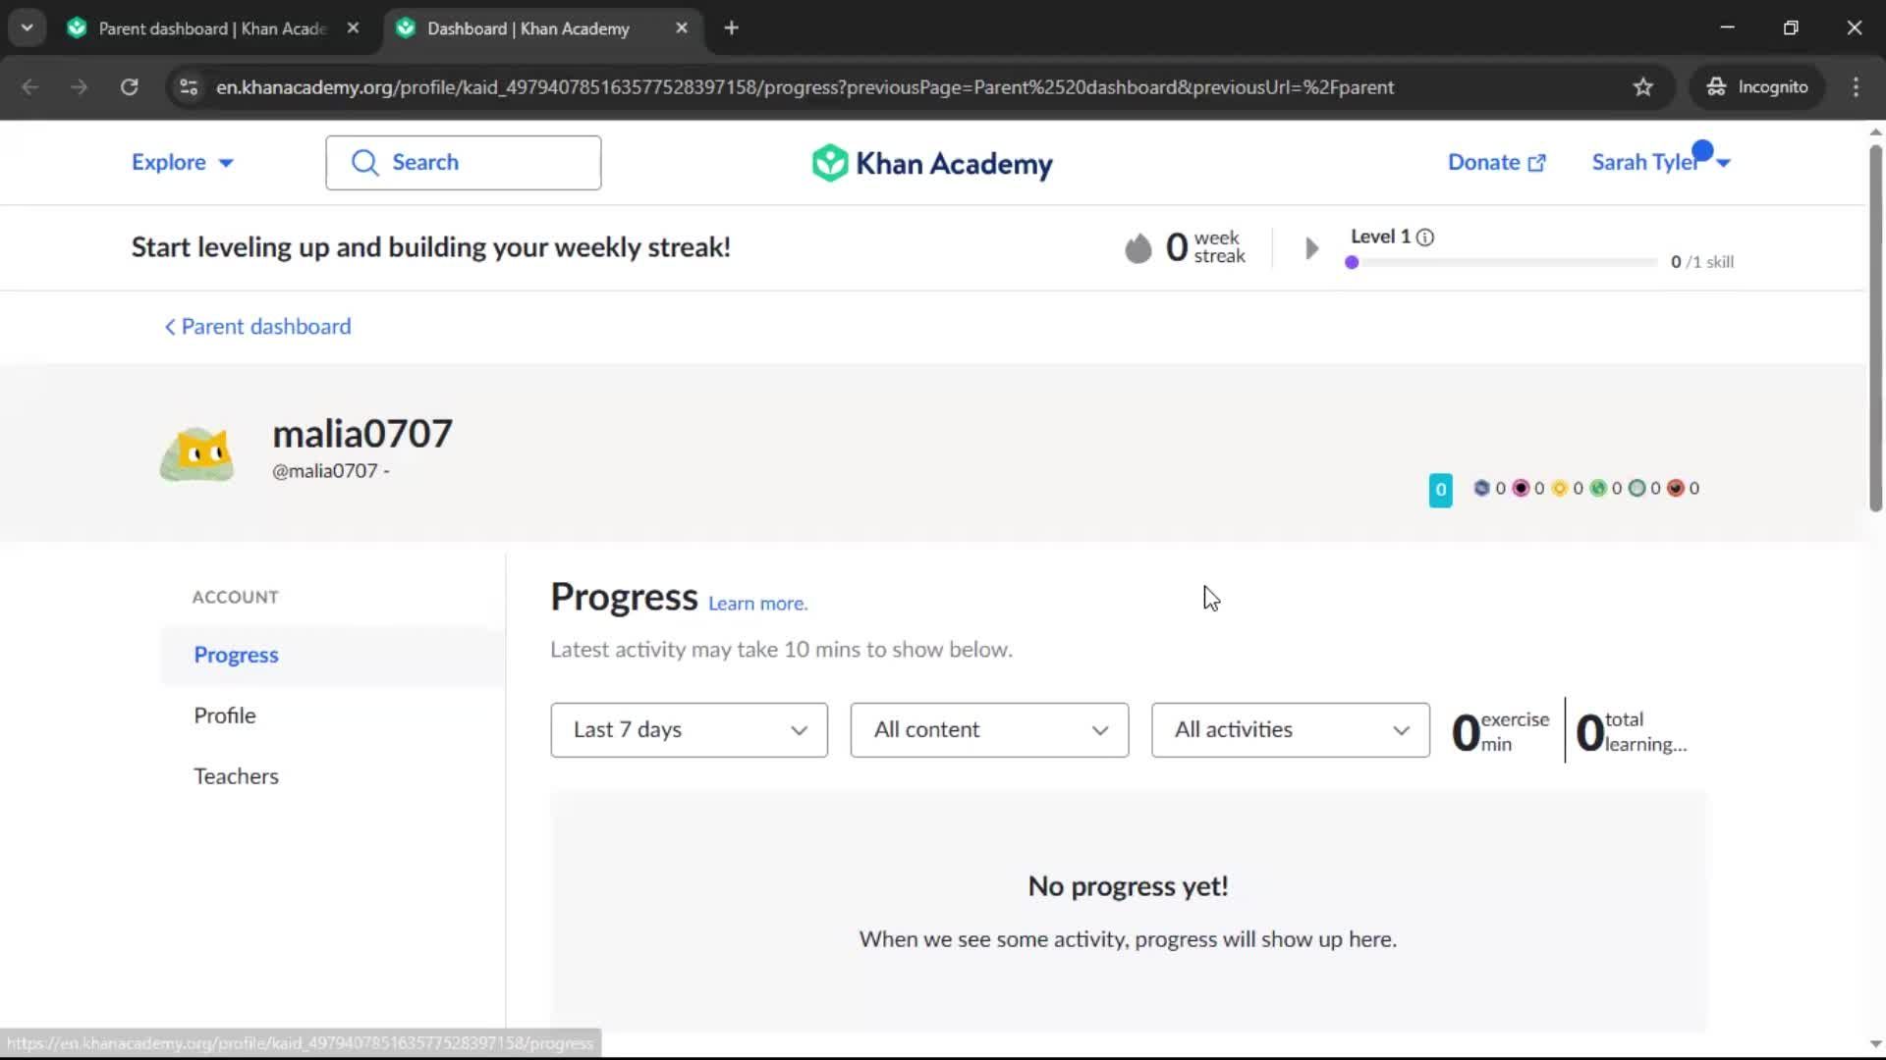Screen dimensions: 1886x1060
Task: Click the play arrow beside Level 1
Action: click(1311, 248)
